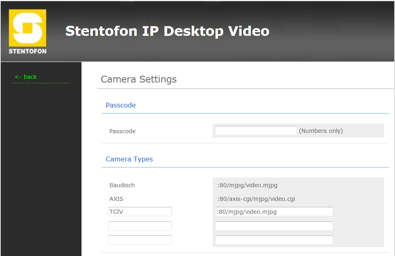Focus the empty URL path field below TCIV's path
This screenshot has width=395, height=256.
(274, 226)
